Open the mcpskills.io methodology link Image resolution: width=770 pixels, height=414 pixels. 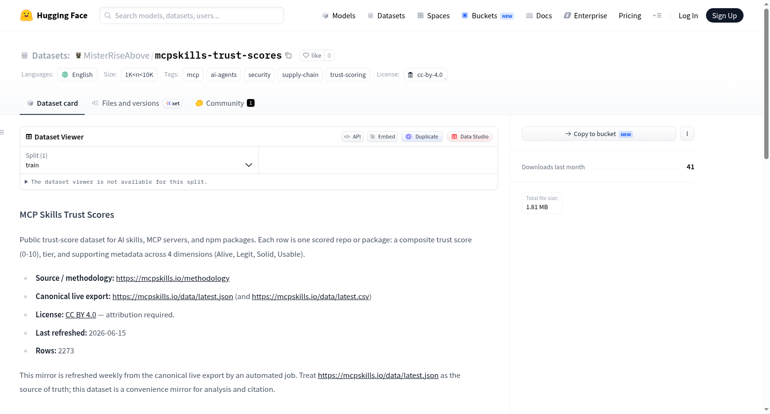pyautogui.click(x=173, y=278)
